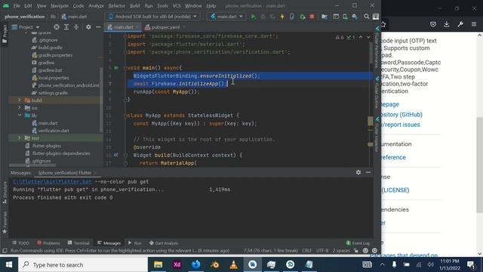
Task: Open Firefox from the Windows taskbar
Action: pos(196,264)
